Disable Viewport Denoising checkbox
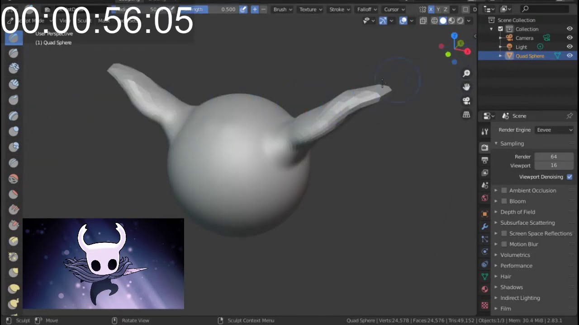579x325 pixels. pos(570,177)
